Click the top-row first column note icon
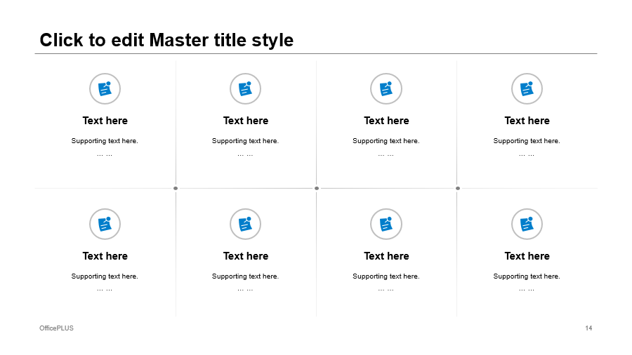632x355 pixels. pyautogui.click(x=105, y=89)
